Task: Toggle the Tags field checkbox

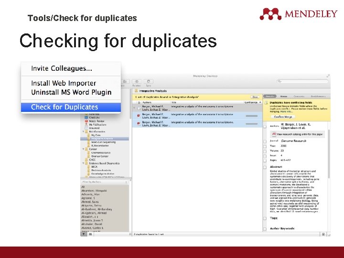Action: [265, 218]
